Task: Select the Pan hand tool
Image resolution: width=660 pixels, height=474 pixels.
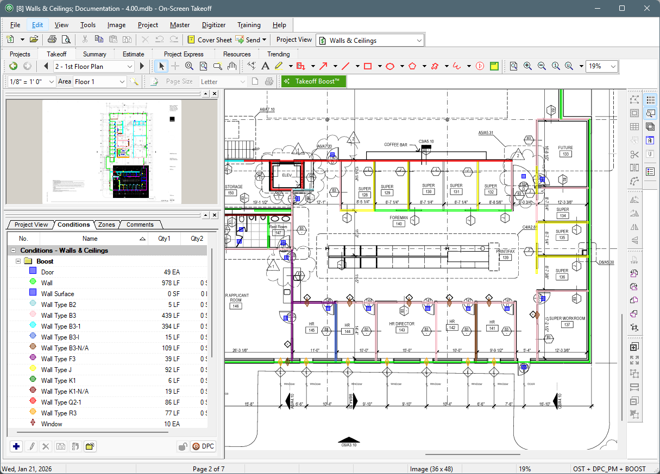Action: click(x=232, y=66)
